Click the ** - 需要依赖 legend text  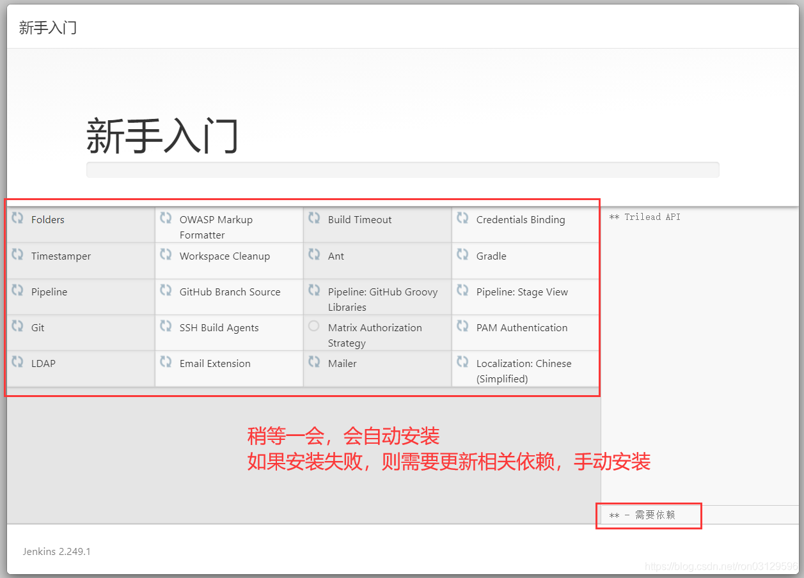pyautogui.click(x=642, y=515)
